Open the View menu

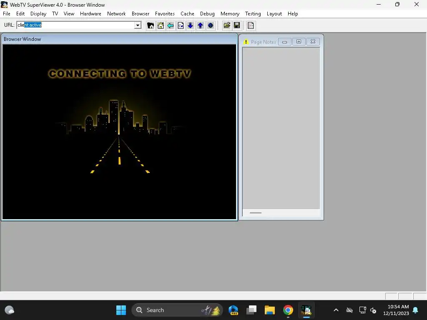coord(69,14)
